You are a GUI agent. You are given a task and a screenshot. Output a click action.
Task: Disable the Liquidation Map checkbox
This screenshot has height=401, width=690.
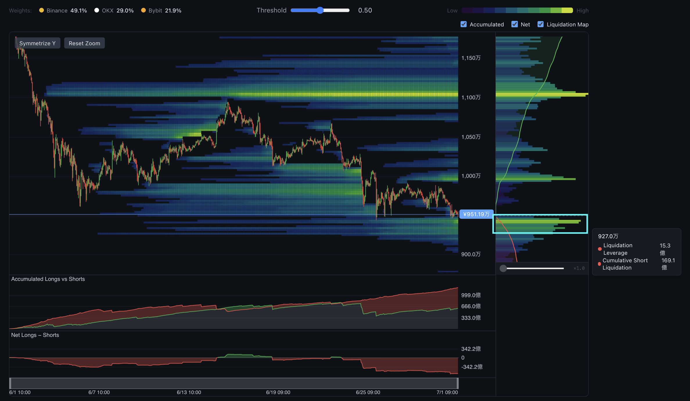click(x=540, y=24)
